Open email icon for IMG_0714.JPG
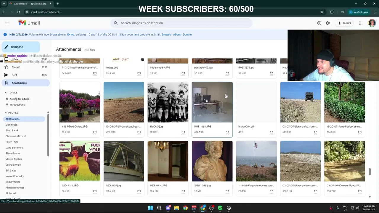This screenshot has height=213, width=379. (x=183, y=191)
